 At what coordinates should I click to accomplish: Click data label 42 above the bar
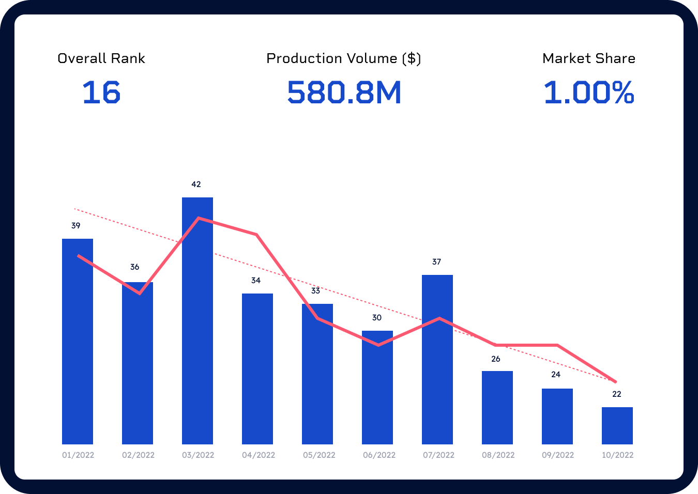[196, 184]
